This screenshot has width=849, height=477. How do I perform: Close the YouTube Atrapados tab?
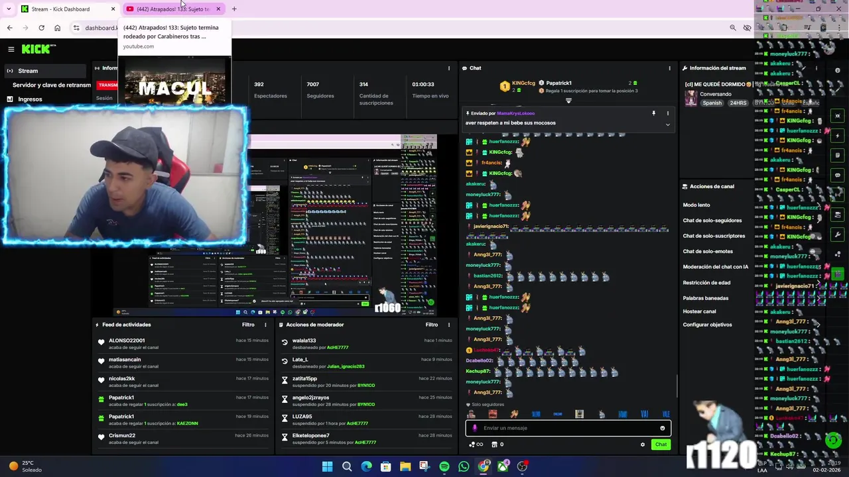click(x=218, y=9)
